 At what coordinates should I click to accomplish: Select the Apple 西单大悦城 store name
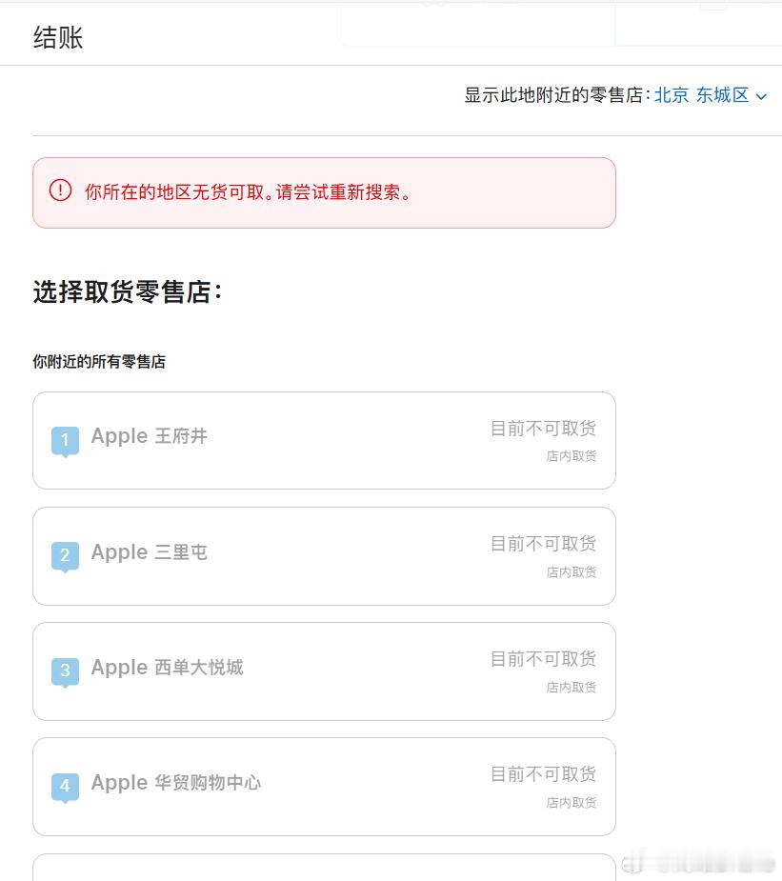[x=167, y=668]
